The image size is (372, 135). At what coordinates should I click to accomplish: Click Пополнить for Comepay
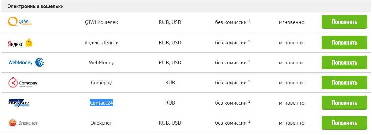click(344, 83)
